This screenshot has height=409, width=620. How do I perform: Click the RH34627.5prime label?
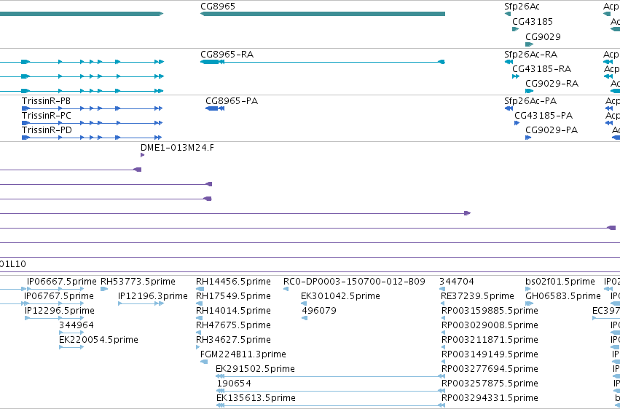click(233, 340)
